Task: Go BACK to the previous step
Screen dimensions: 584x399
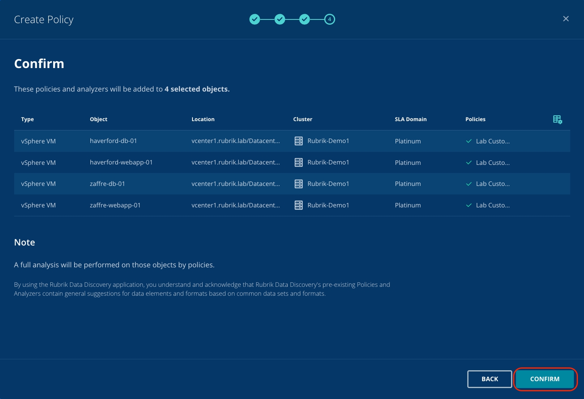Action: point(490,379)
